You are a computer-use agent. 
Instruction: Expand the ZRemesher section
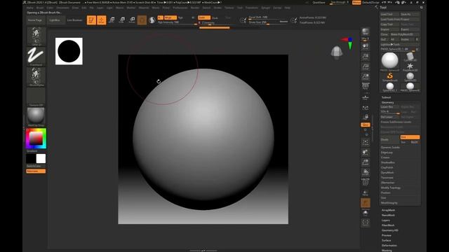point(388,183)
